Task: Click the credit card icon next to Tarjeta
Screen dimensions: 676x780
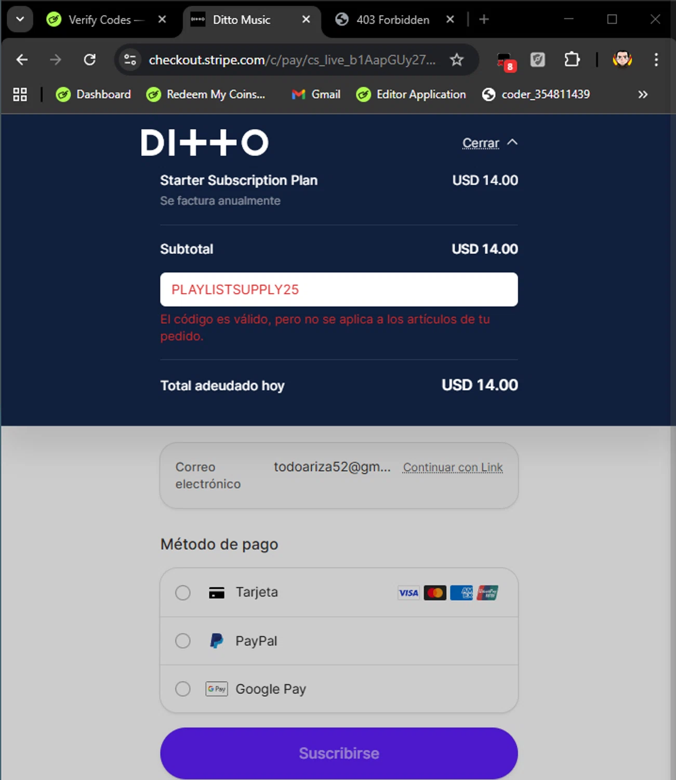Action: pyautogui.click(x=217, y=593)
